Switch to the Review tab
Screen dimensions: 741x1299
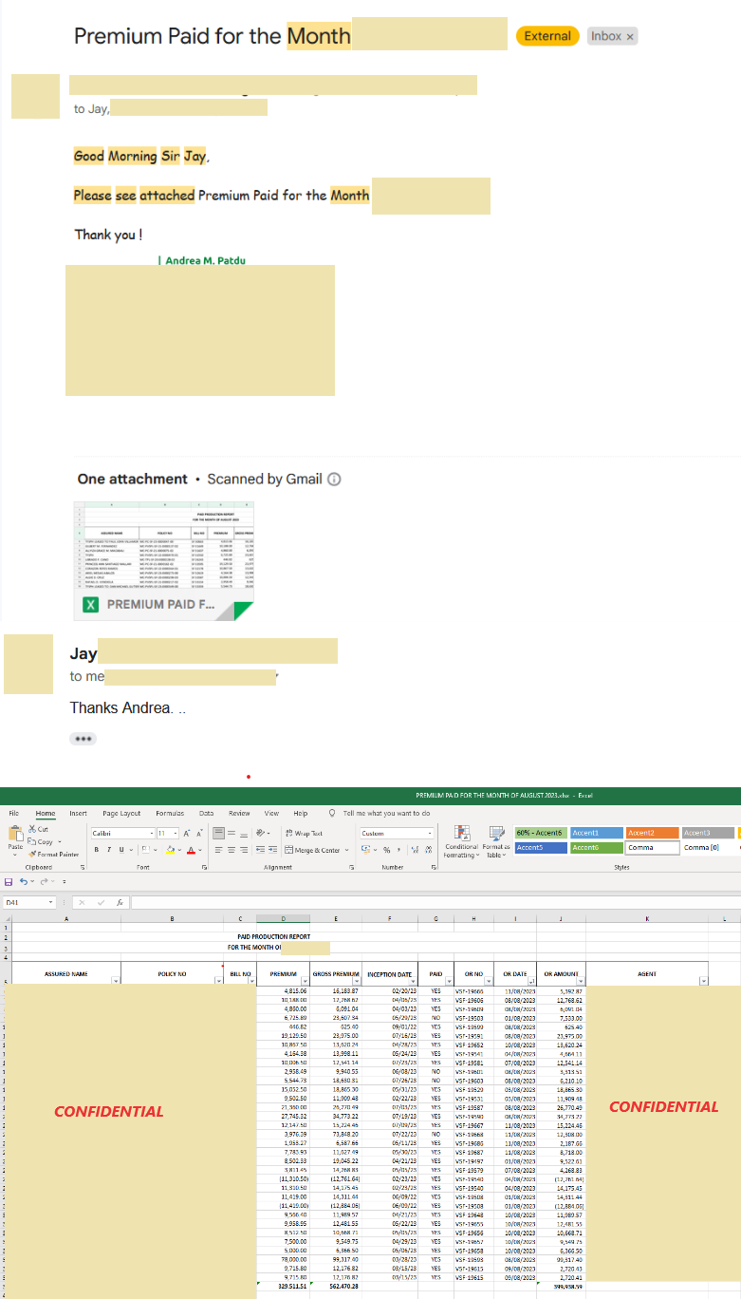tap(239, 813)
